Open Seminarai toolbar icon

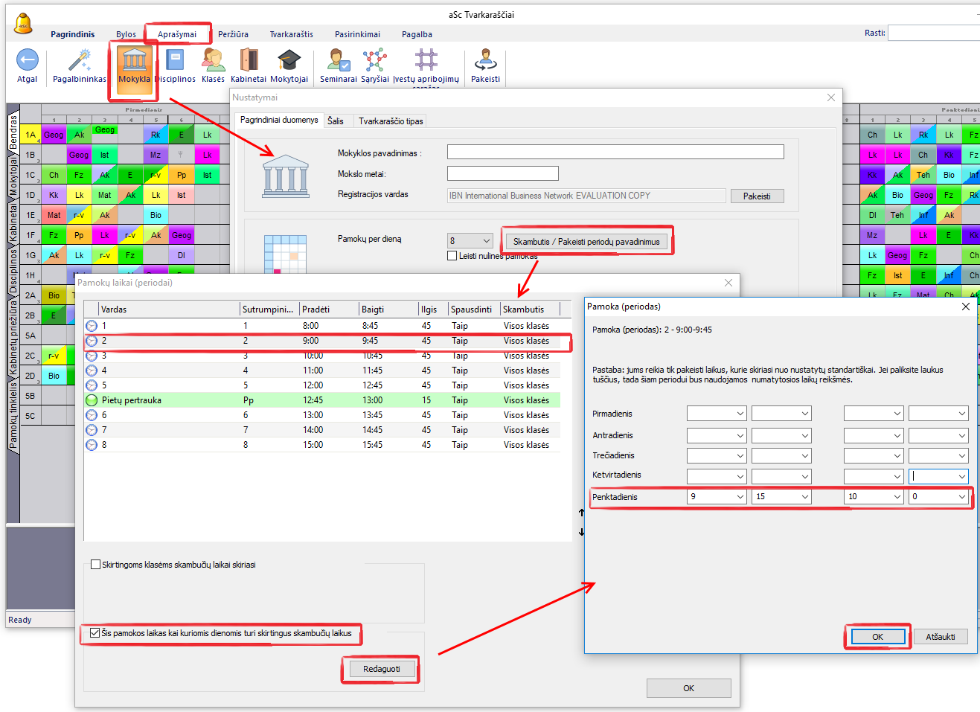tap(339, 61)
